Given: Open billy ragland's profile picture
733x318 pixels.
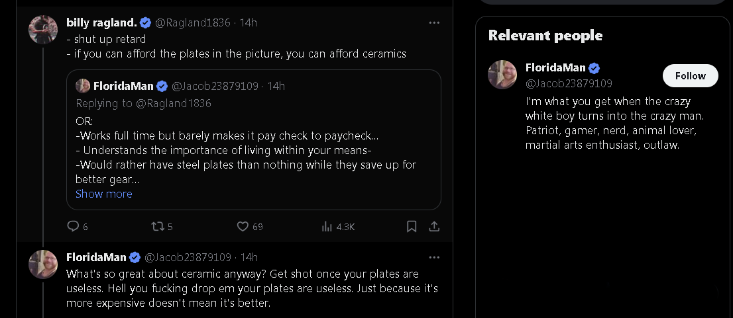Looking at the screenshot, I should (43, 29).
